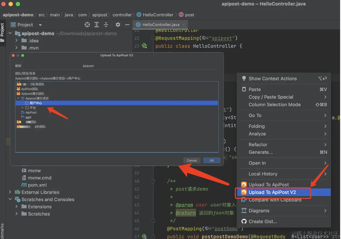Expand the Extensions folder
Viewport: 341px width, 239px height.
pyautogui.click(x=16, y=206)
